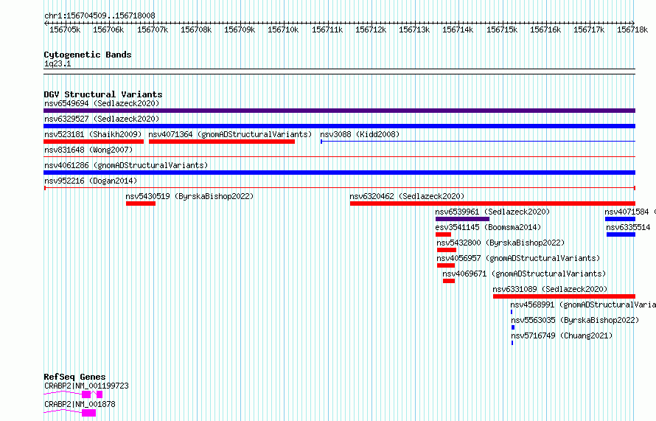This screenshot has width=656, height=421.
Task: Click the 156713k ruler tick label
Action: coord(414,29)
